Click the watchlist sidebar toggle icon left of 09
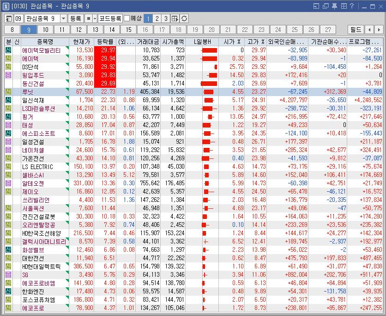 [x=9, y=18]
